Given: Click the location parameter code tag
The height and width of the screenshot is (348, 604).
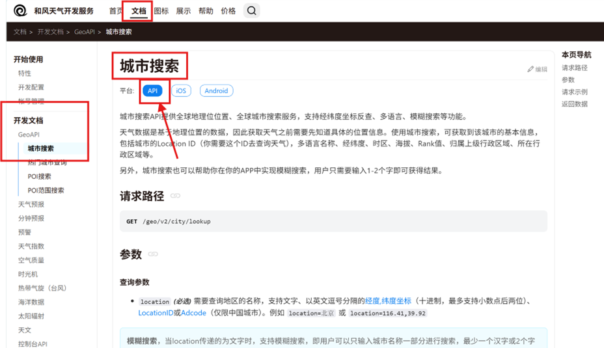Looking at the screenshot, I should tap(154, 301).
